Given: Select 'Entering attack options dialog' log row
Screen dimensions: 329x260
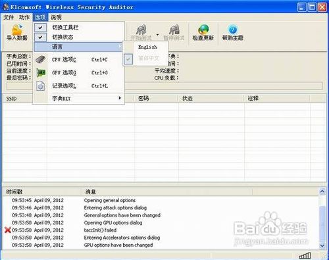Looking at the screenshot, I should [115, 207].
